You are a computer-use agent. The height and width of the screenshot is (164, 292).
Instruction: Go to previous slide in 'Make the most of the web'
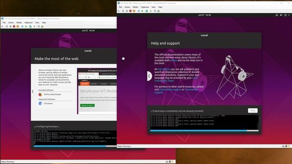point(33,92)
